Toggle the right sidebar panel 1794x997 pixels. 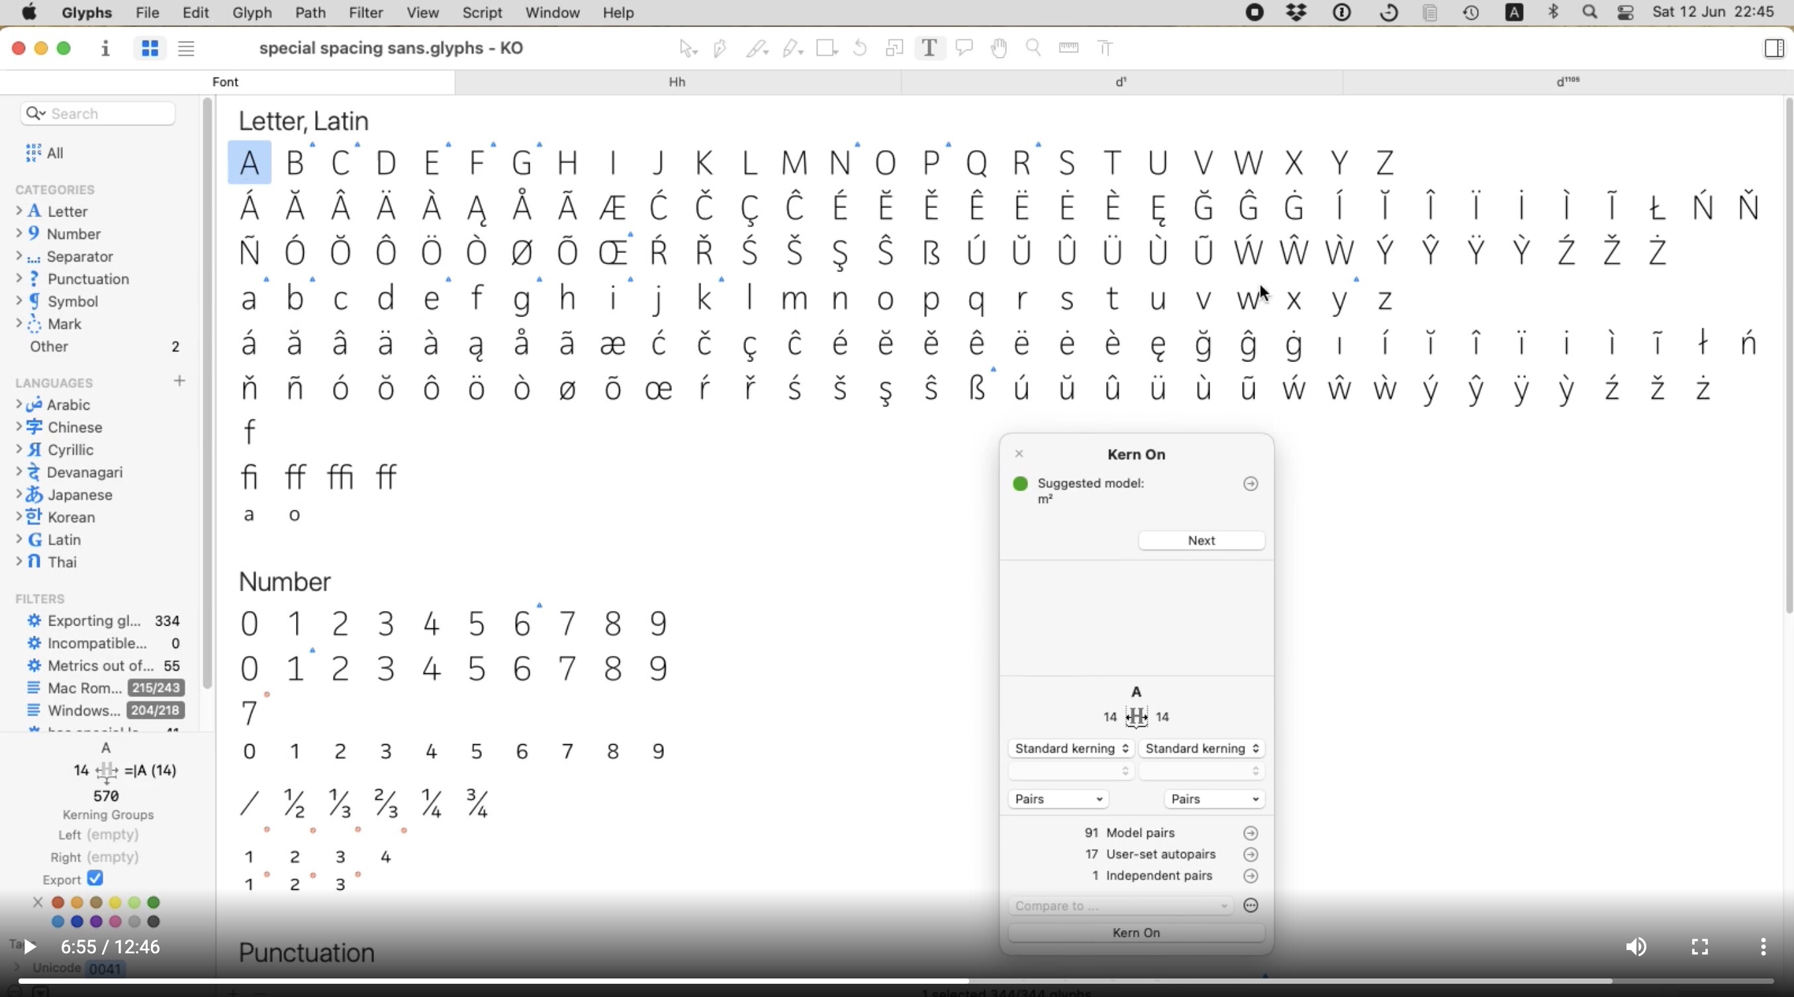pyautogui.click(x=1773, y=48)
